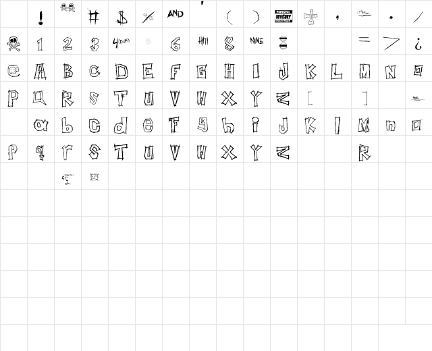Select the number 1 glyph
Viewport: 432px width, 351px height.
pos(40,44)
